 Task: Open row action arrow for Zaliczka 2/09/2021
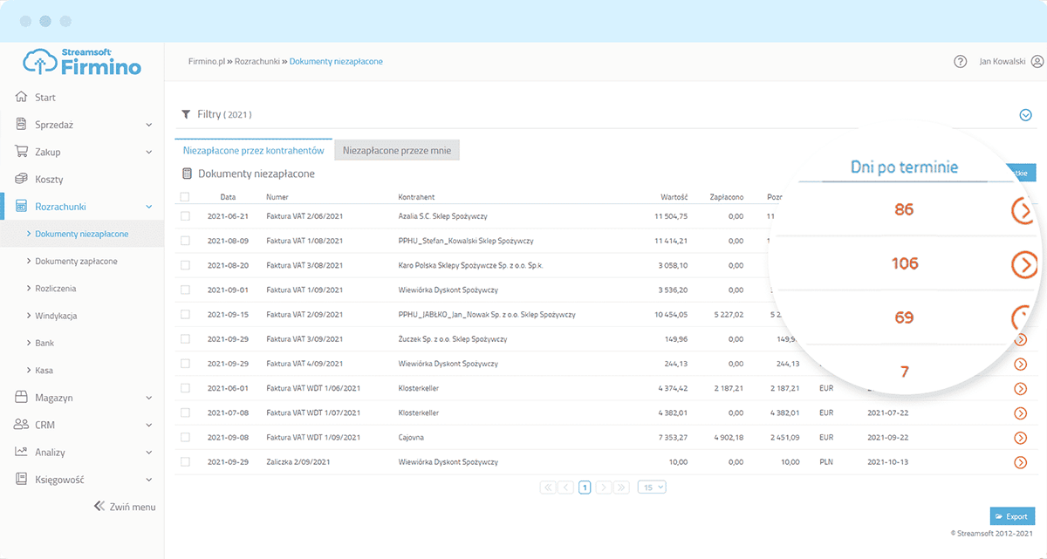(1020, 462)
